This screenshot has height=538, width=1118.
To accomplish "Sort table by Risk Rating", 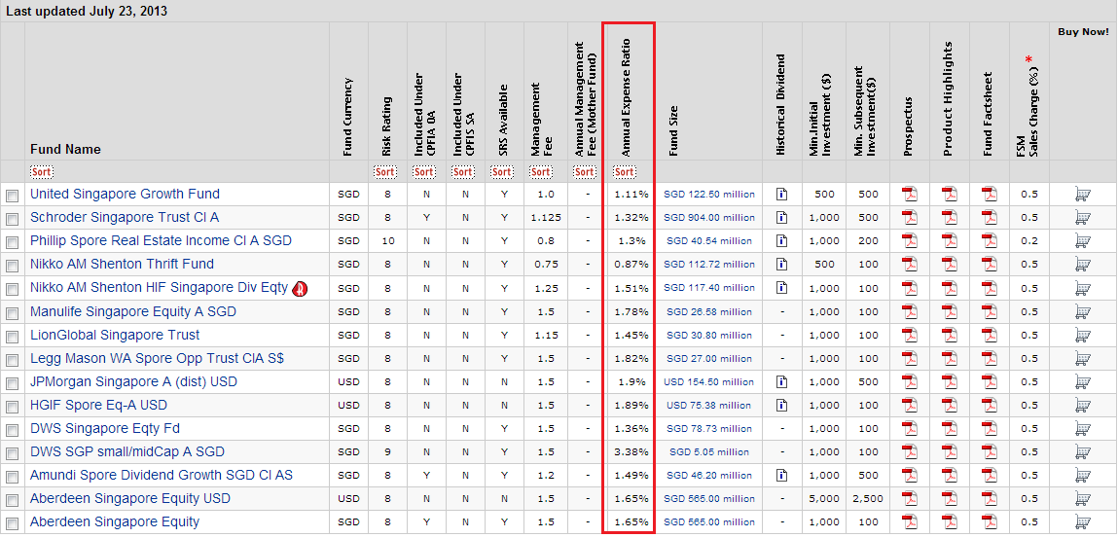I will point(385,172).
